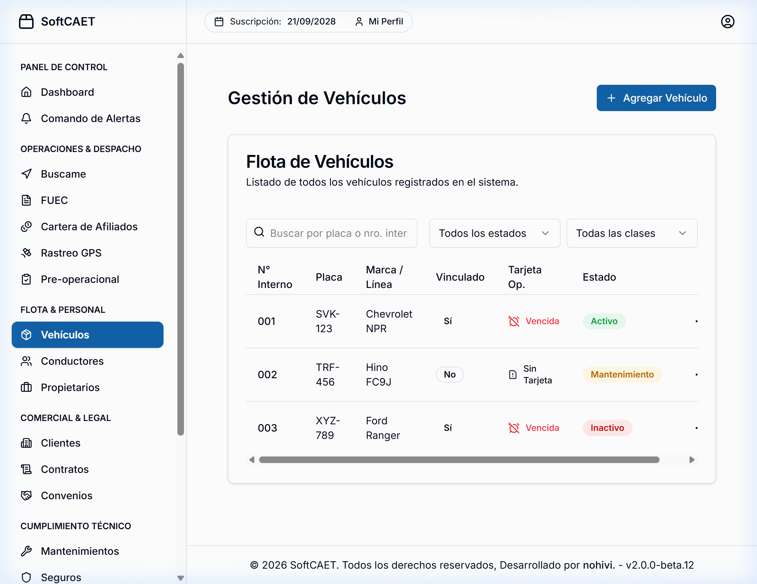Open the FUEC menu item
The width and height of the screenshot is (757, 584).
[54, 200]
